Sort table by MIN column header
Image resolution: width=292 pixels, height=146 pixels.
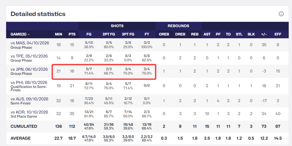point(58,34)
